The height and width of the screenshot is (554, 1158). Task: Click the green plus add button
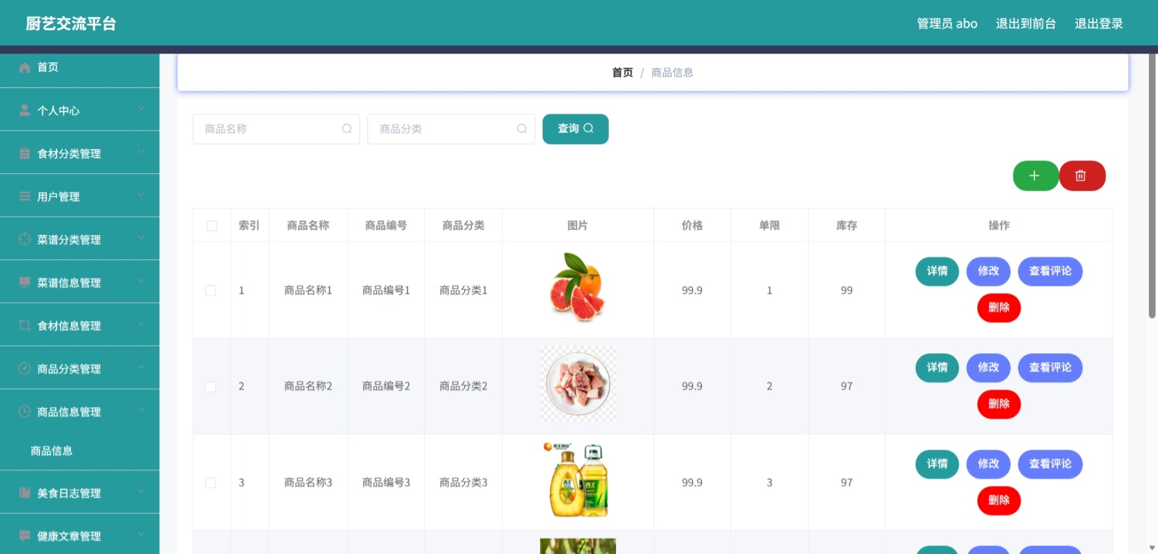pos(1035,176)
